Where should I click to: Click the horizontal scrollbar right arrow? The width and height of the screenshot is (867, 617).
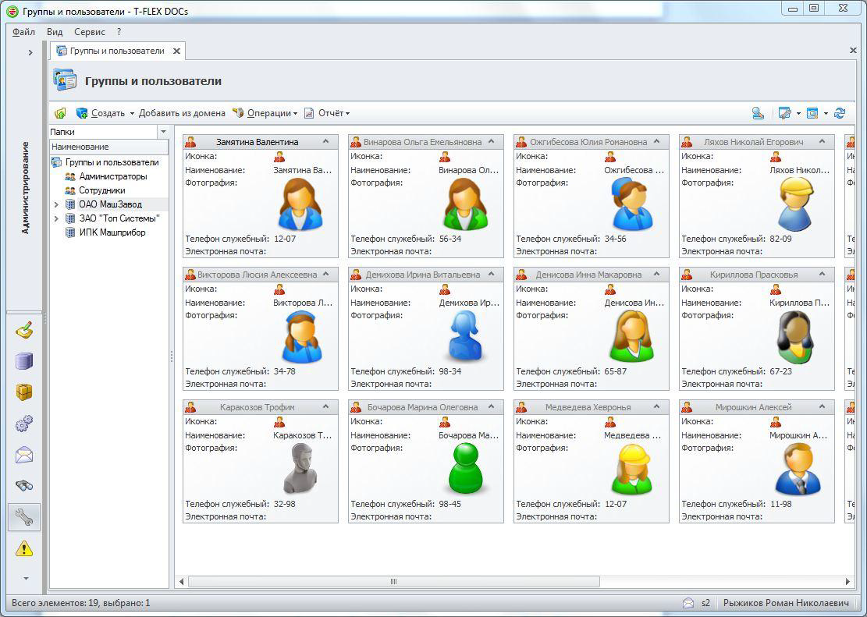click(848, 581)
